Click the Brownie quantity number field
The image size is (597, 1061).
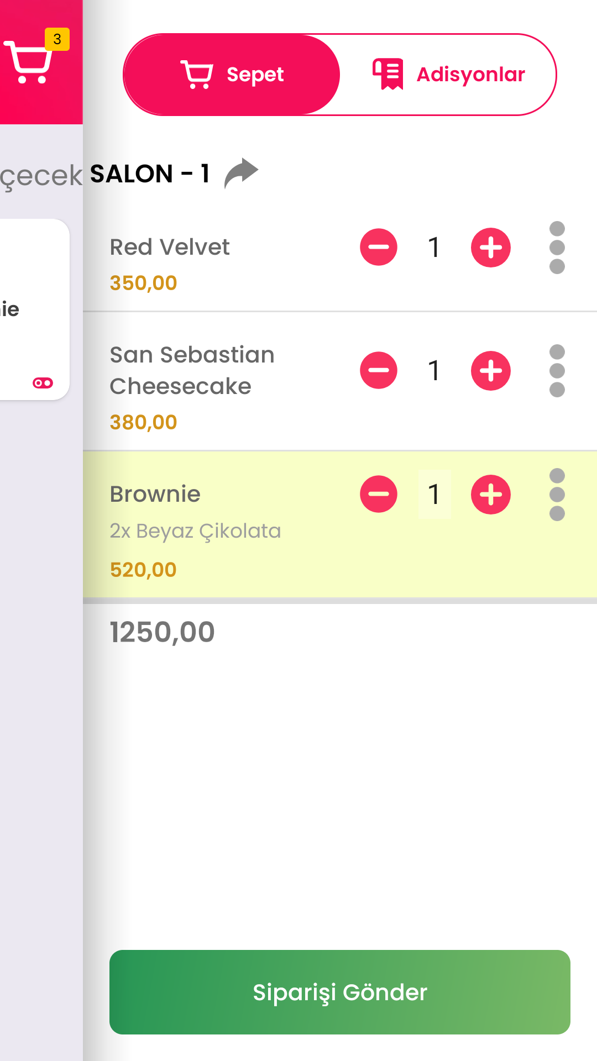point(434,494)
